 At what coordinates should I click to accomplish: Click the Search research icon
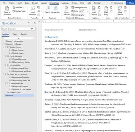[48, 10]
